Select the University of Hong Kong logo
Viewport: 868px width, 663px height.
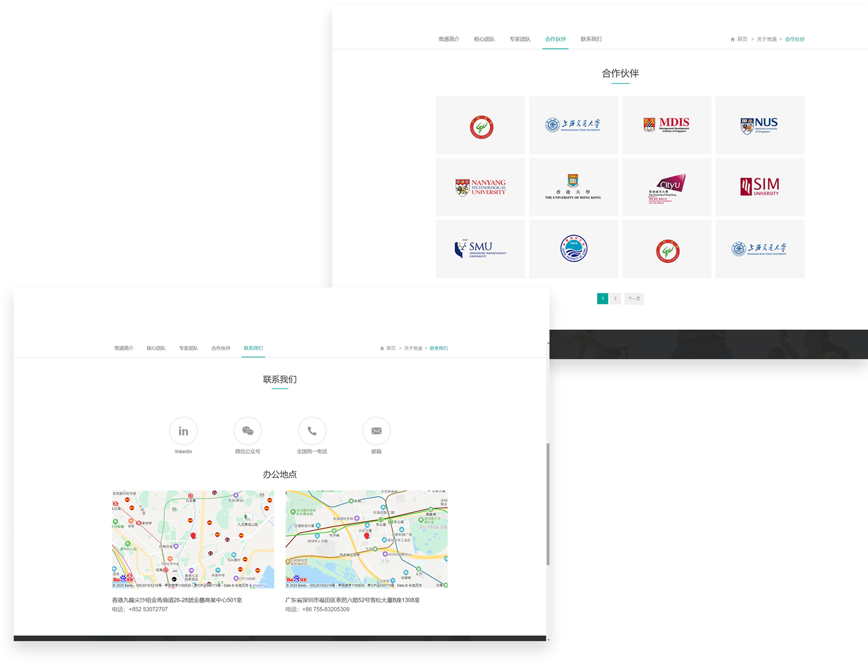click(574, 187)
